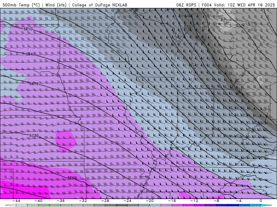Click the -8 colorbar tick label

click(216, 201)
